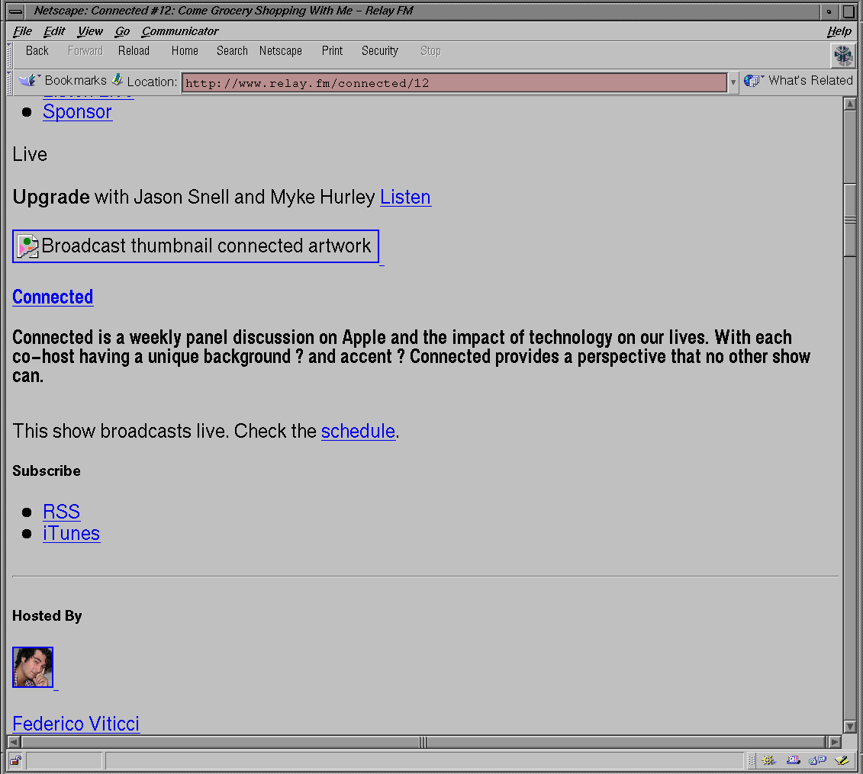This screenshot has width=863, height=774.
Task: Open the Bookmarks quickfile icon
Action: (x=29, y=80)
